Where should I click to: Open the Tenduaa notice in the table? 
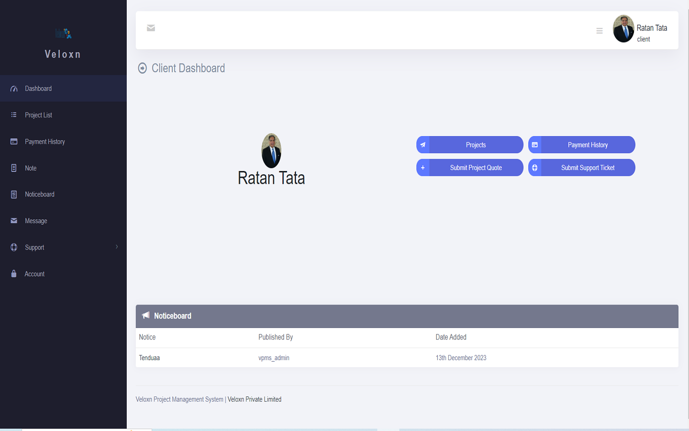tap(149, 357)
